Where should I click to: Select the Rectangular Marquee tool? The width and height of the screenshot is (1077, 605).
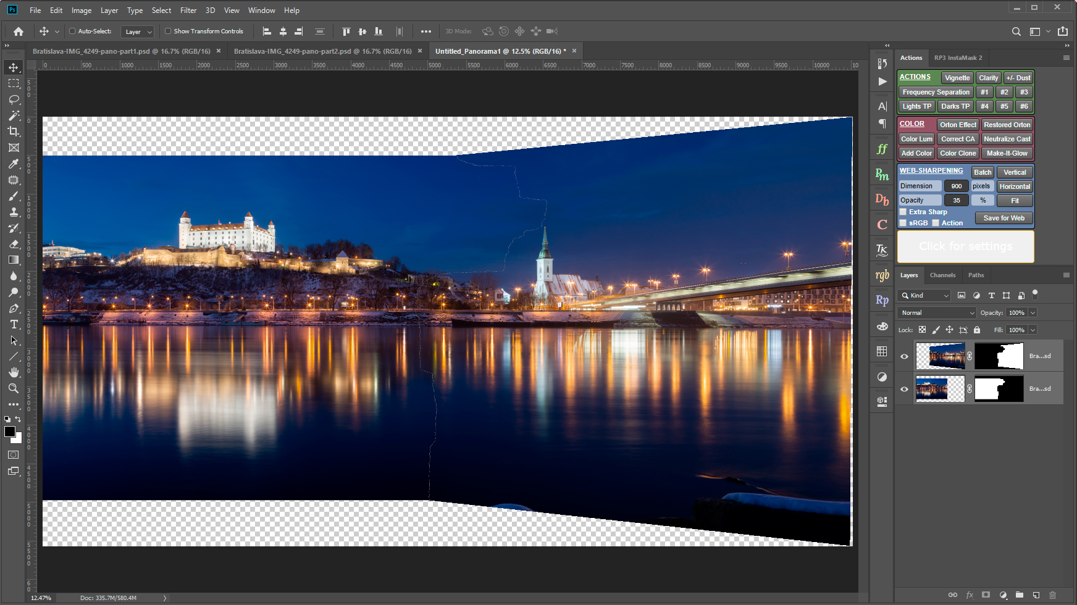pos(14,83)
